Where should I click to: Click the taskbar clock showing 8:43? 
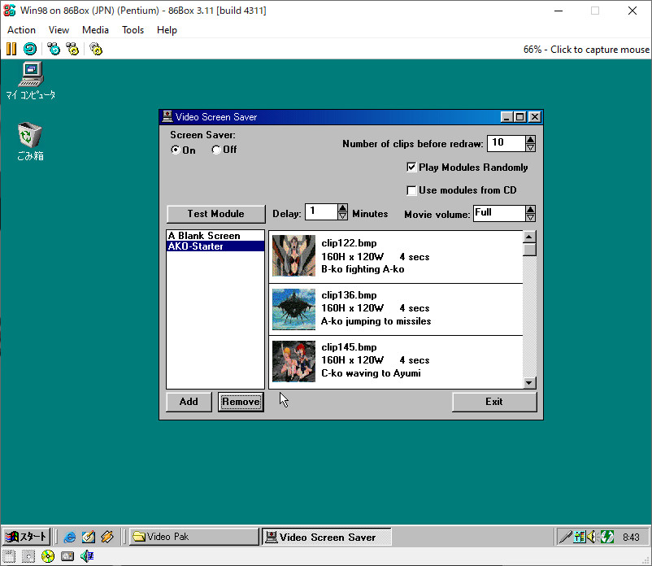(631, 538)
